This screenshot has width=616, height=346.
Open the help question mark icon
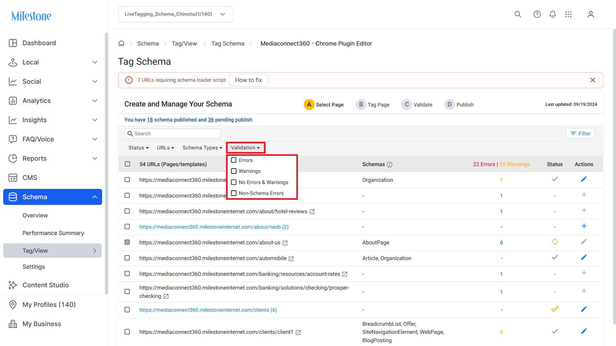[537, 14]
